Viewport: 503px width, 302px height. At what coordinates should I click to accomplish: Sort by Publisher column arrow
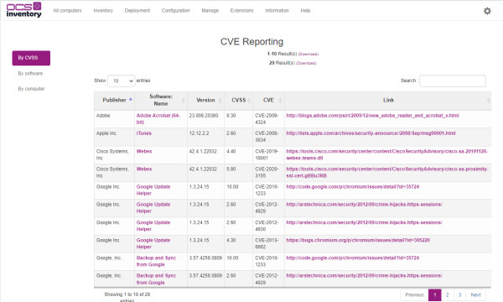[131, 100]
